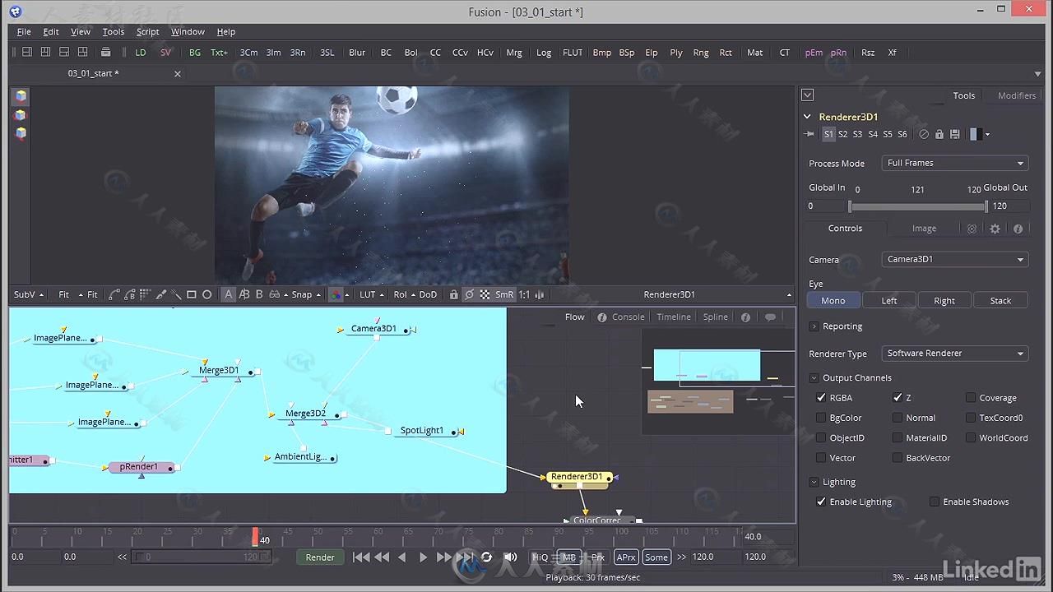Switch to the Timeline tab

tap(674, 317)
